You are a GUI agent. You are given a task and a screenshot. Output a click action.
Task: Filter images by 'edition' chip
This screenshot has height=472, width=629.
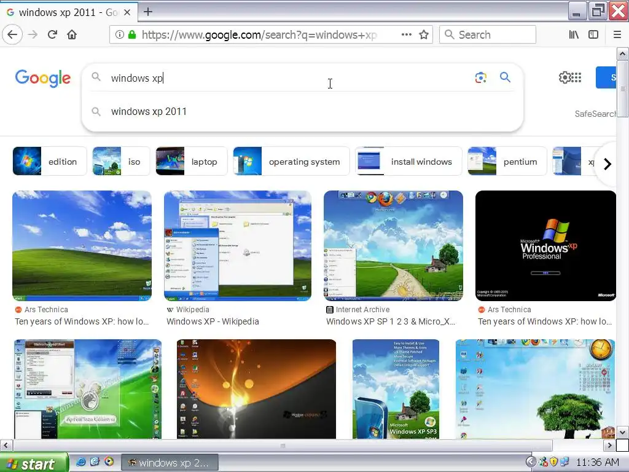[50, 162]
